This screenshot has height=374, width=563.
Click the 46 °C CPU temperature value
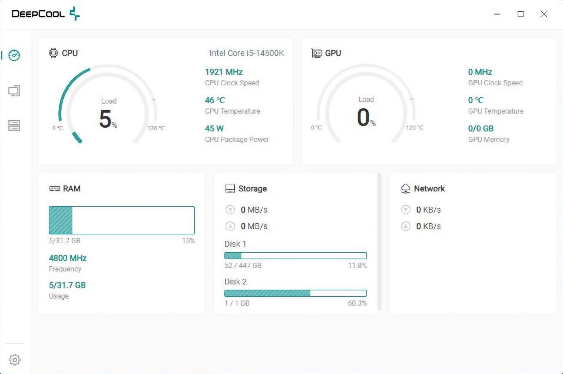(x=215, y=100)
